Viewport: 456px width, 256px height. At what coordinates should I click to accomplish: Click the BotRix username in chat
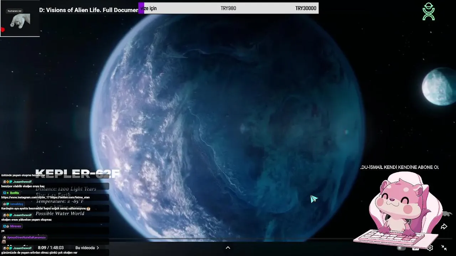pos(15,193)
